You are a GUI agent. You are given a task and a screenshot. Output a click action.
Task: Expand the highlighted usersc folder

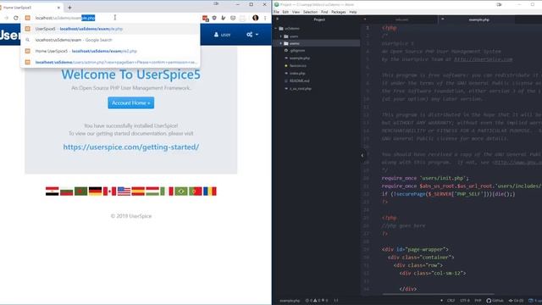[x=280, y=43]
